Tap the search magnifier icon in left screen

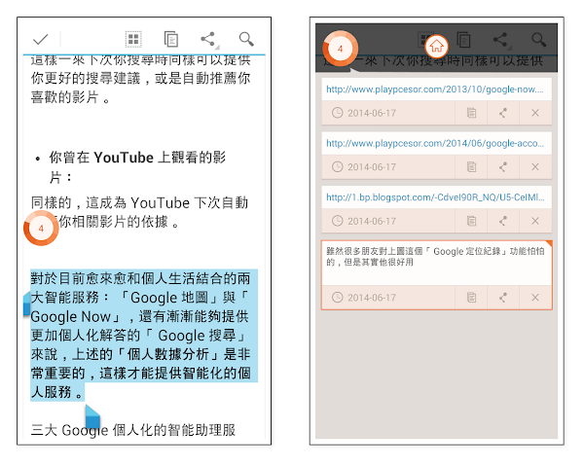(246, 39)
